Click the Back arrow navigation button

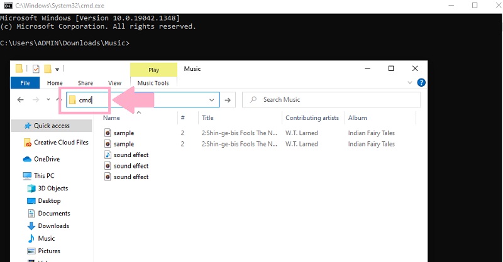(x=20, y=100)
